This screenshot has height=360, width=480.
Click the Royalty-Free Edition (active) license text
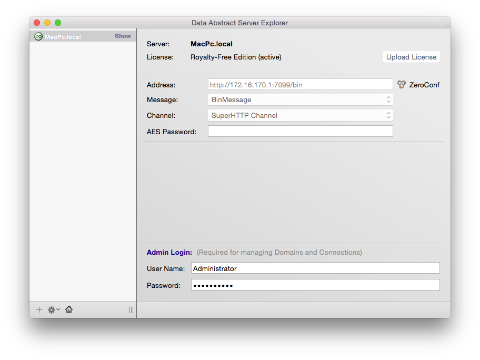(x=236, y=57)
